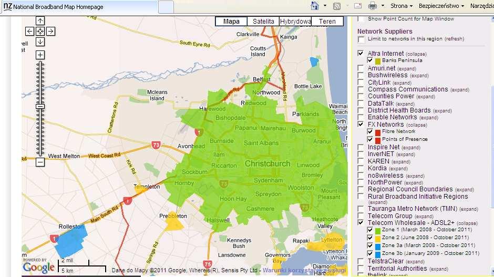Viewport: 494px width, 277px height.
Task: Pan the map left with arrow button
Action: click(x=29, y=31)
